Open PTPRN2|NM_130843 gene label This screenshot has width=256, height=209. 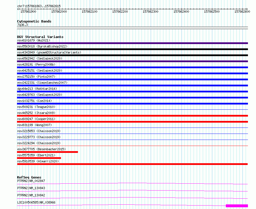coord(31,188)
